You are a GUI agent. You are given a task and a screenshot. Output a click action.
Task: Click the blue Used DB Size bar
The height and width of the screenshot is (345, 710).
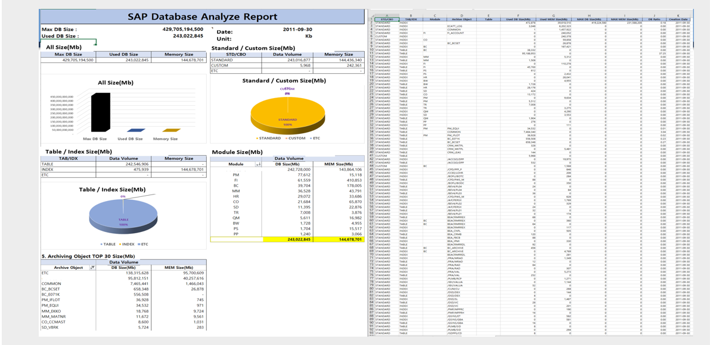(136, 130)
